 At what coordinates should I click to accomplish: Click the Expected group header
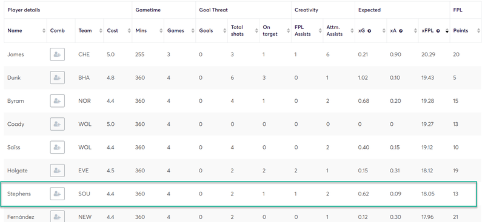pos(369,10)
